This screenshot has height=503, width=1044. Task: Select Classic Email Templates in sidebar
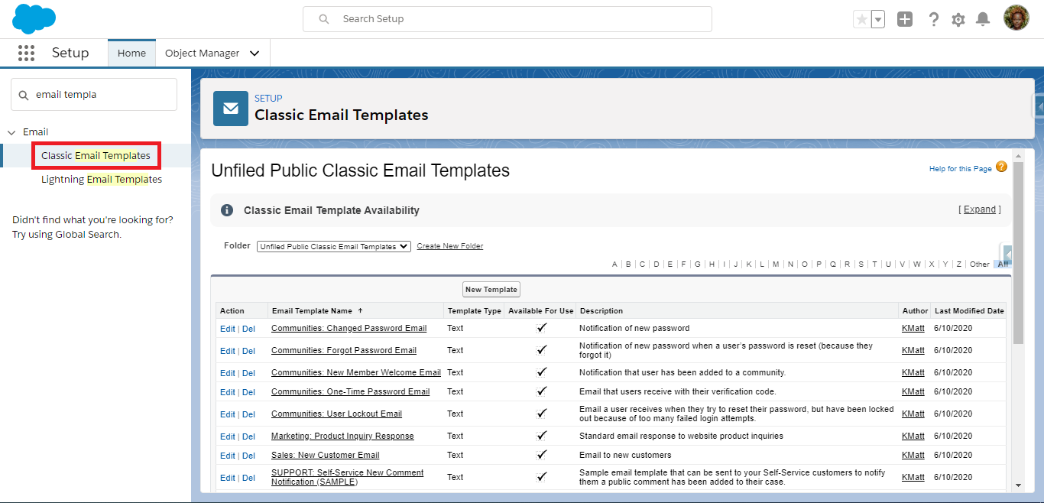point(96,155)
